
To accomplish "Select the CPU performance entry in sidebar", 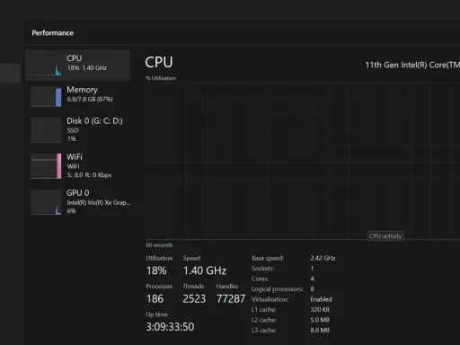I will (78, 65).
